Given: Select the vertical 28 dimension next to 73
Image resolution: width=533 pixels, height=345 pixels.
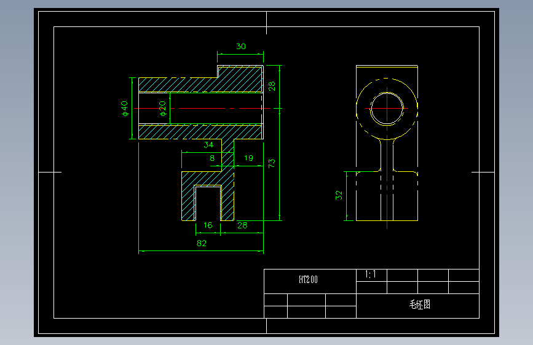Looking at the screenshot, I should pos(272,86).
